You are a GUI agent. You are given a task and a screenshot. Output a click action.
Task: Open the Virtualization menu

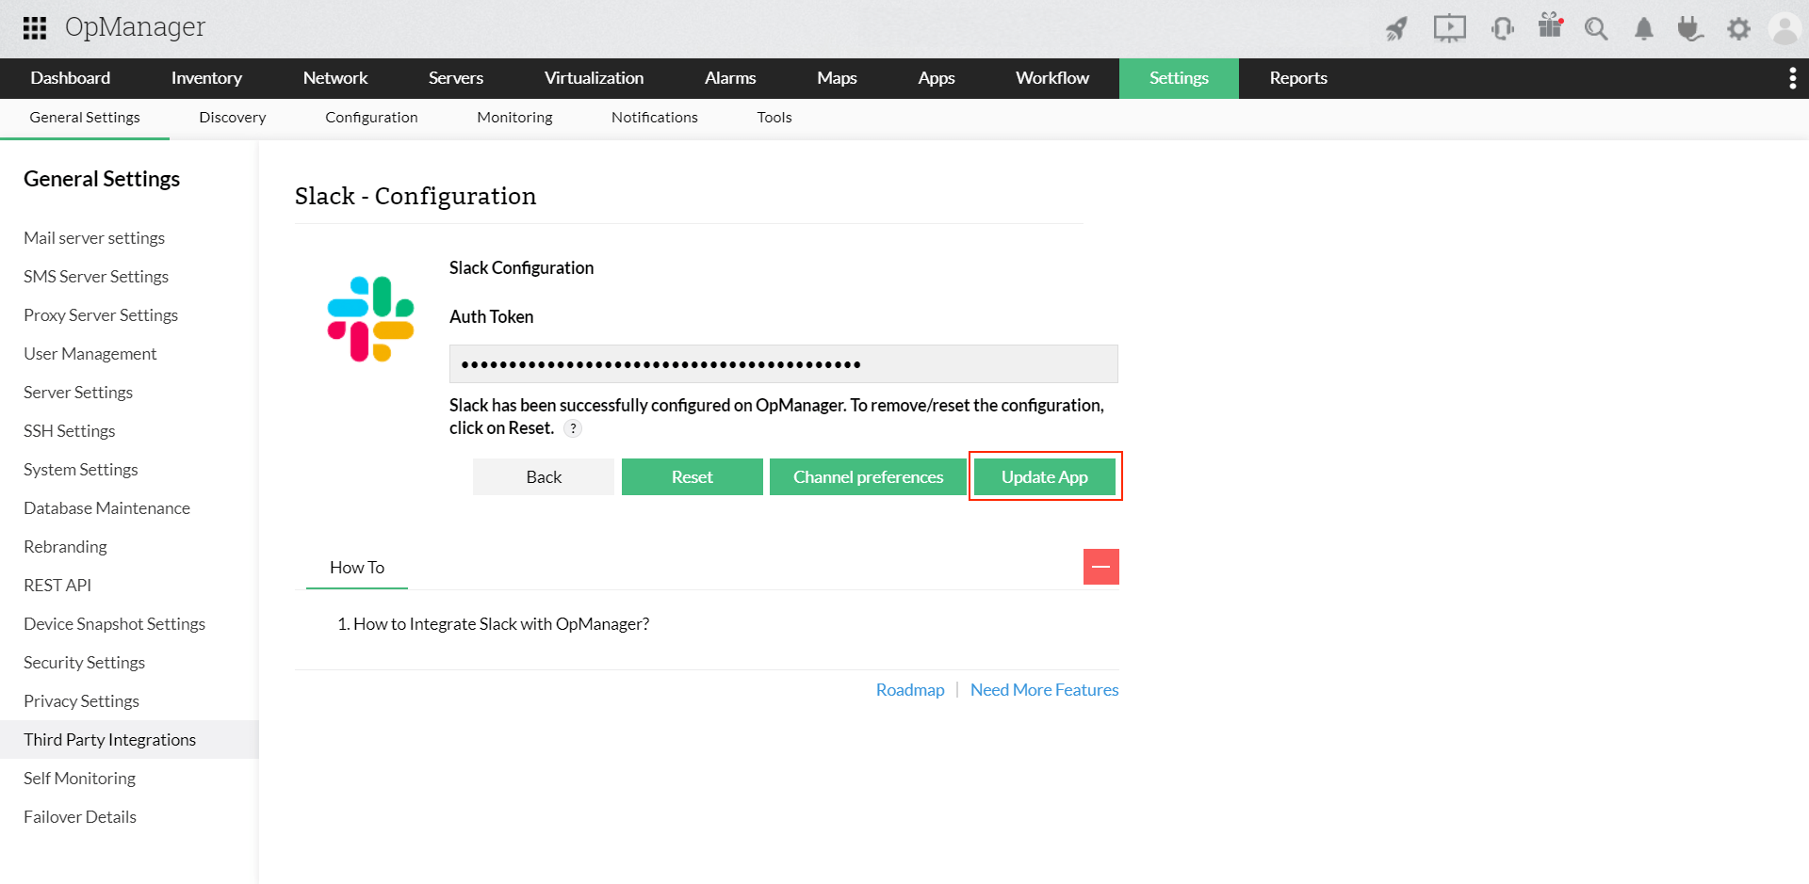[x=595, y=78]
